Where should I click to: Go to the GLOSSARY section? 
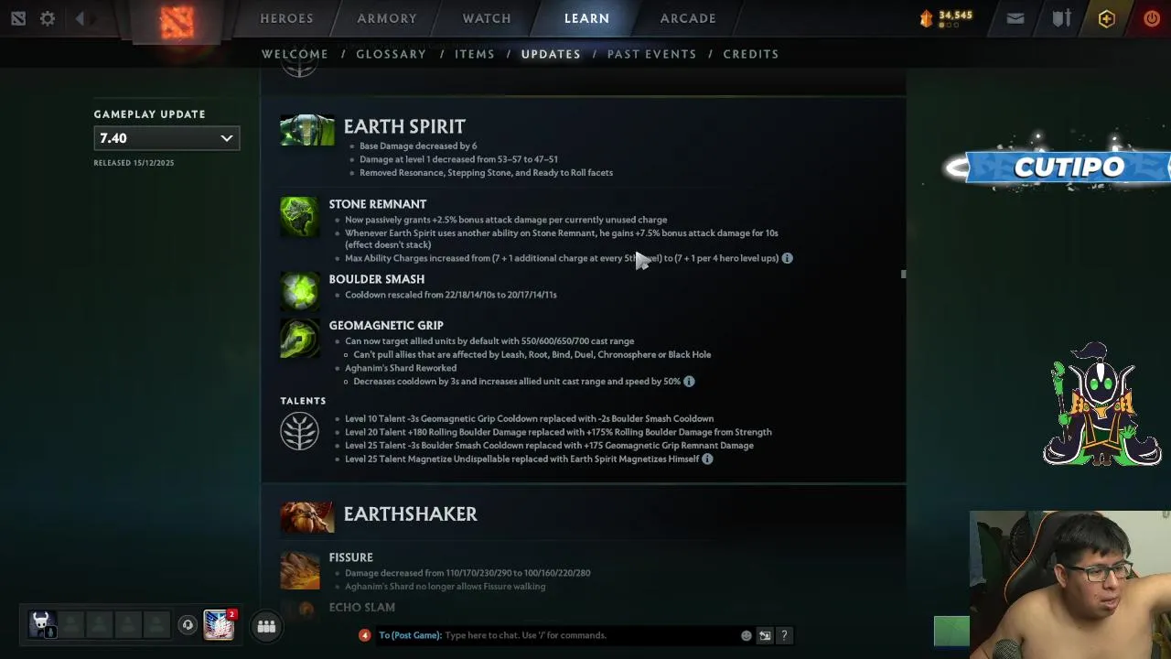pos(391,54)
